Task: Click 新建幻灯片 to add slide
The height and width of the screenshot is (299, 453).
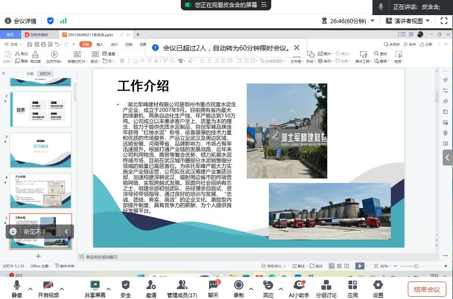Action: coord(77,57)
